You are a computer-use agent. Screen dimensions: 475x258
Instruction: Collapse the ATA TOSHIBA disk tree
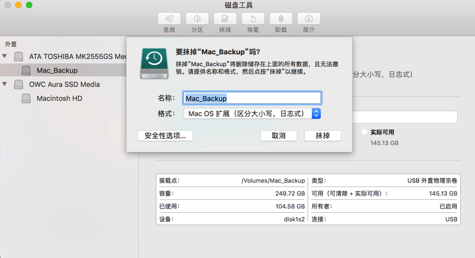coord(4,56)
